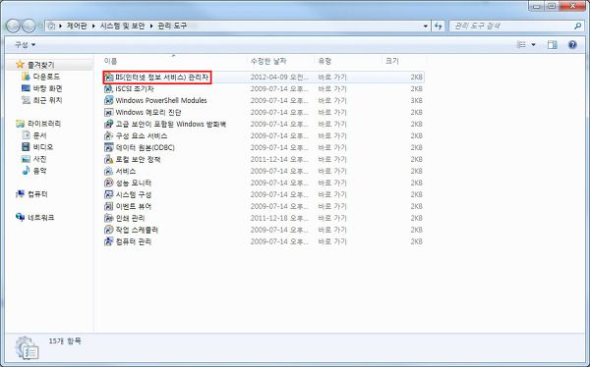Go forward with the Forward arrow button
The height and width of the screenshot is (367, 590).
[x=29, y=26]
